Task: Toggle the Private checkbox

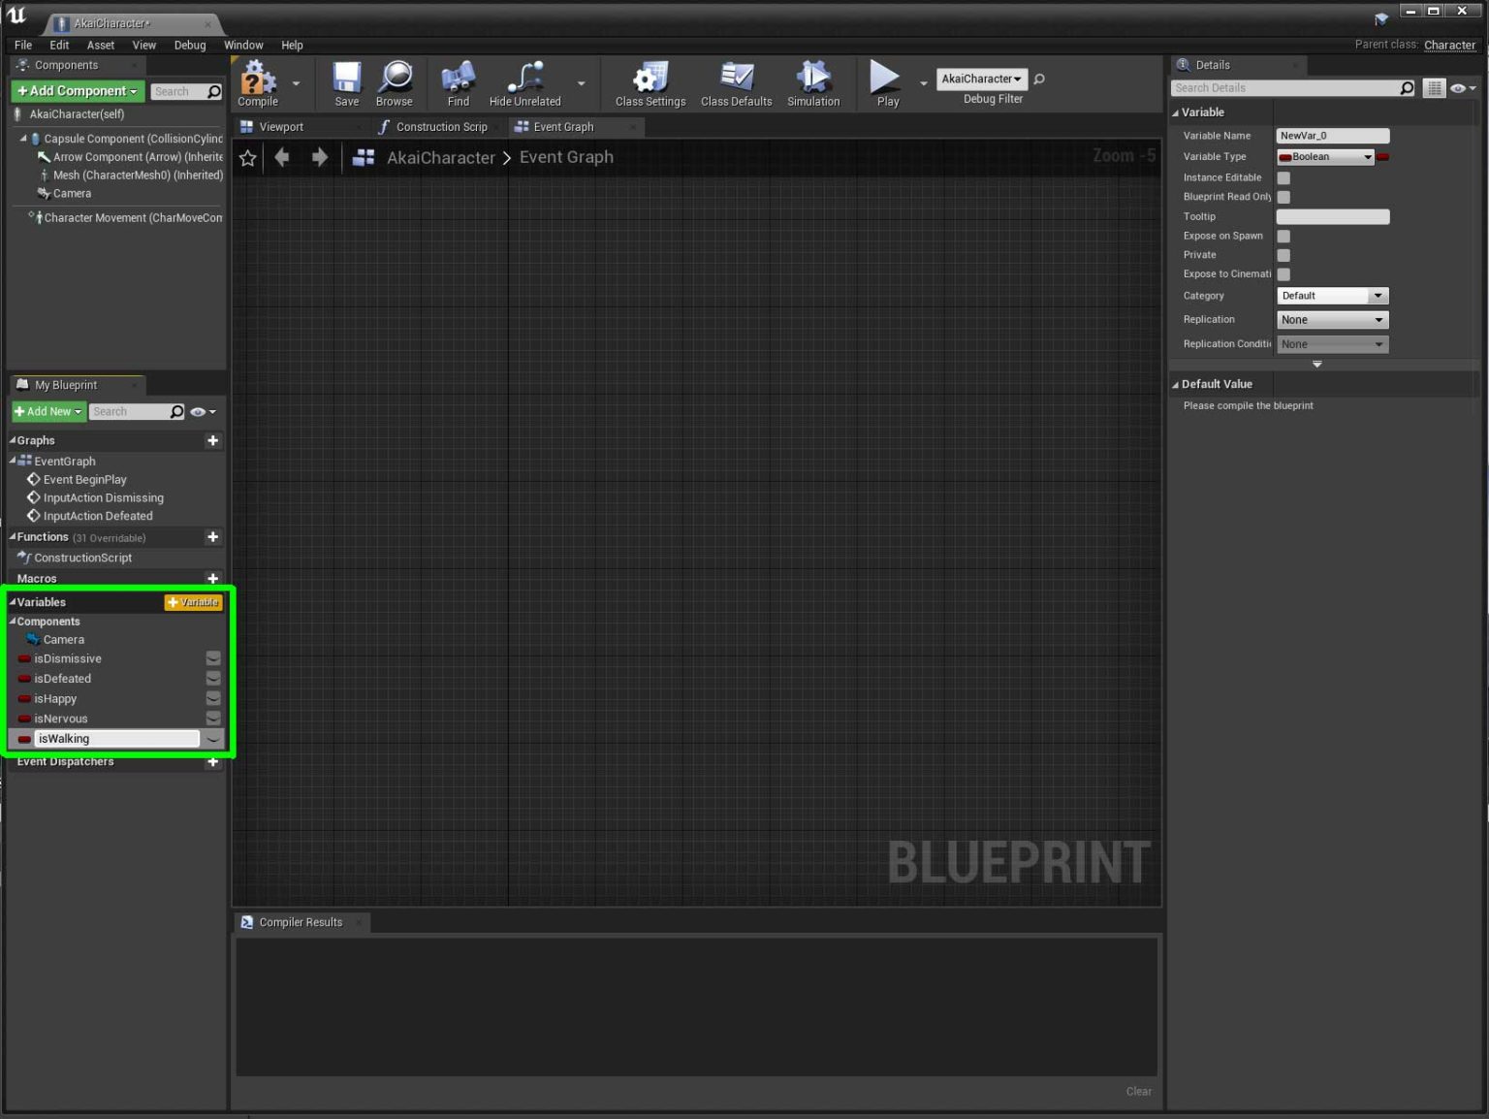Action: (1283, 255)
